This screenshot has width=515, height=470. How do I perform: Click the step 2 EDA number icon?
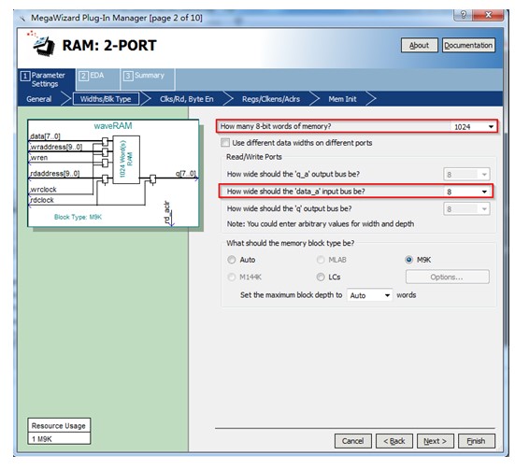coord(83,76)
